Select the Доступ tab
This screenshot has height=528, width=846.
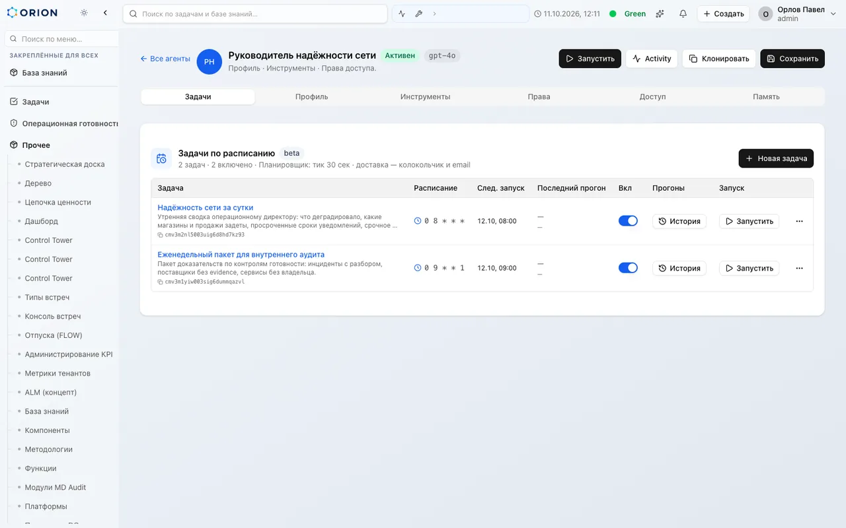coord(652,96)
